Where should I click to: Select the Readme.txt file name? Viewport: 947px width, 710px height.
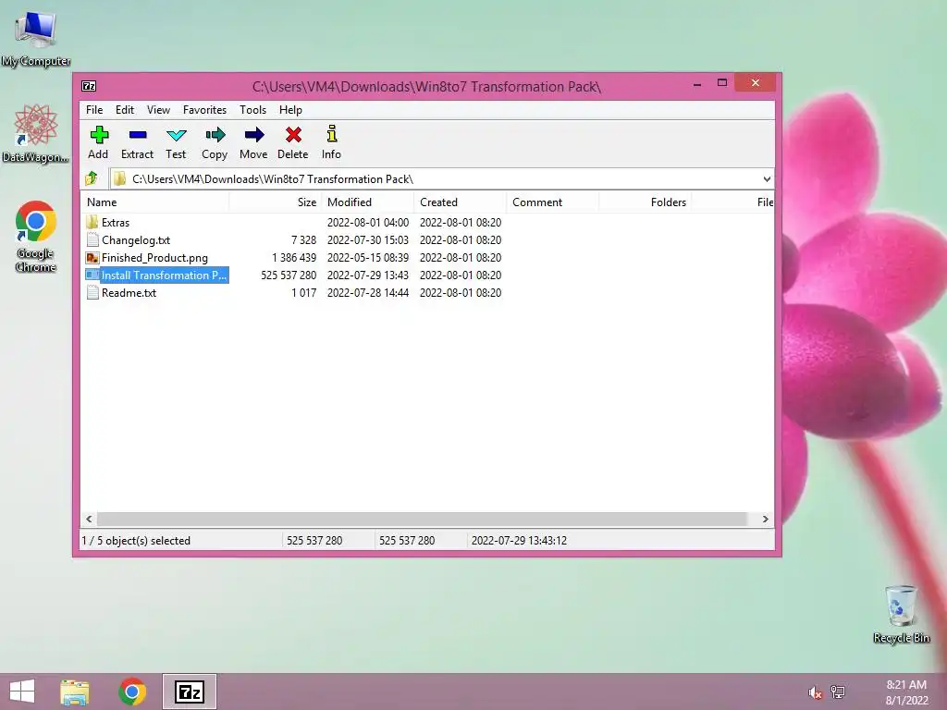129,293
